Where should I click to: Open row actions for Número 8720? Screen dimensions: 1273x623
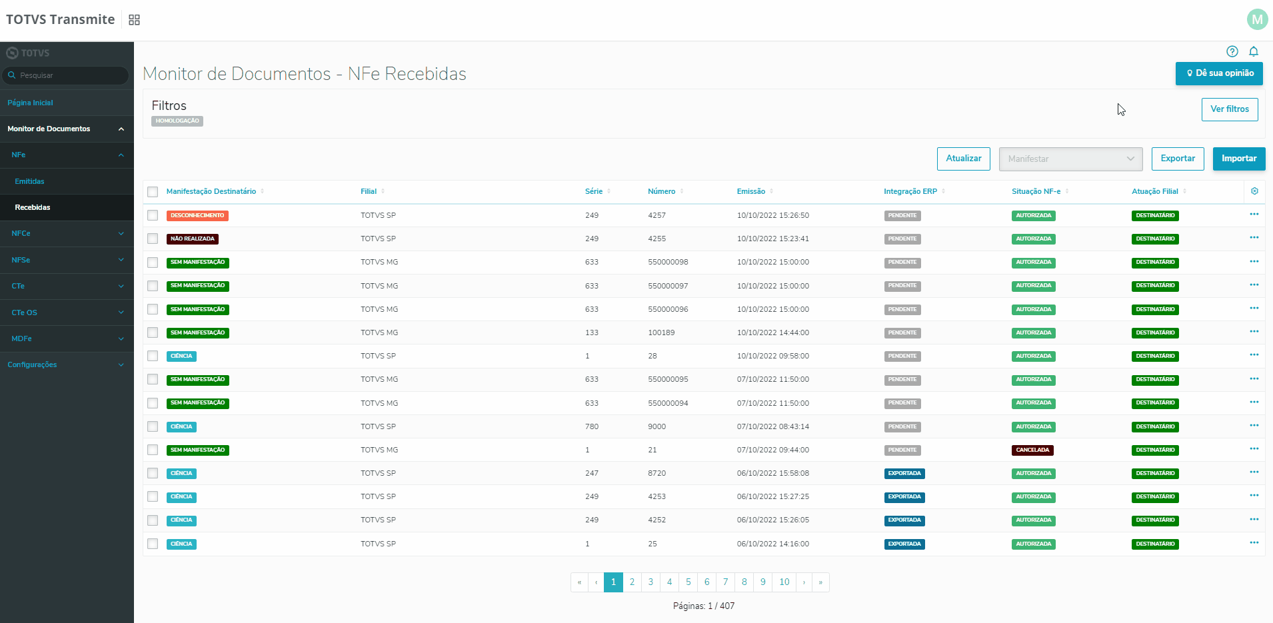tap(1254, 472)
